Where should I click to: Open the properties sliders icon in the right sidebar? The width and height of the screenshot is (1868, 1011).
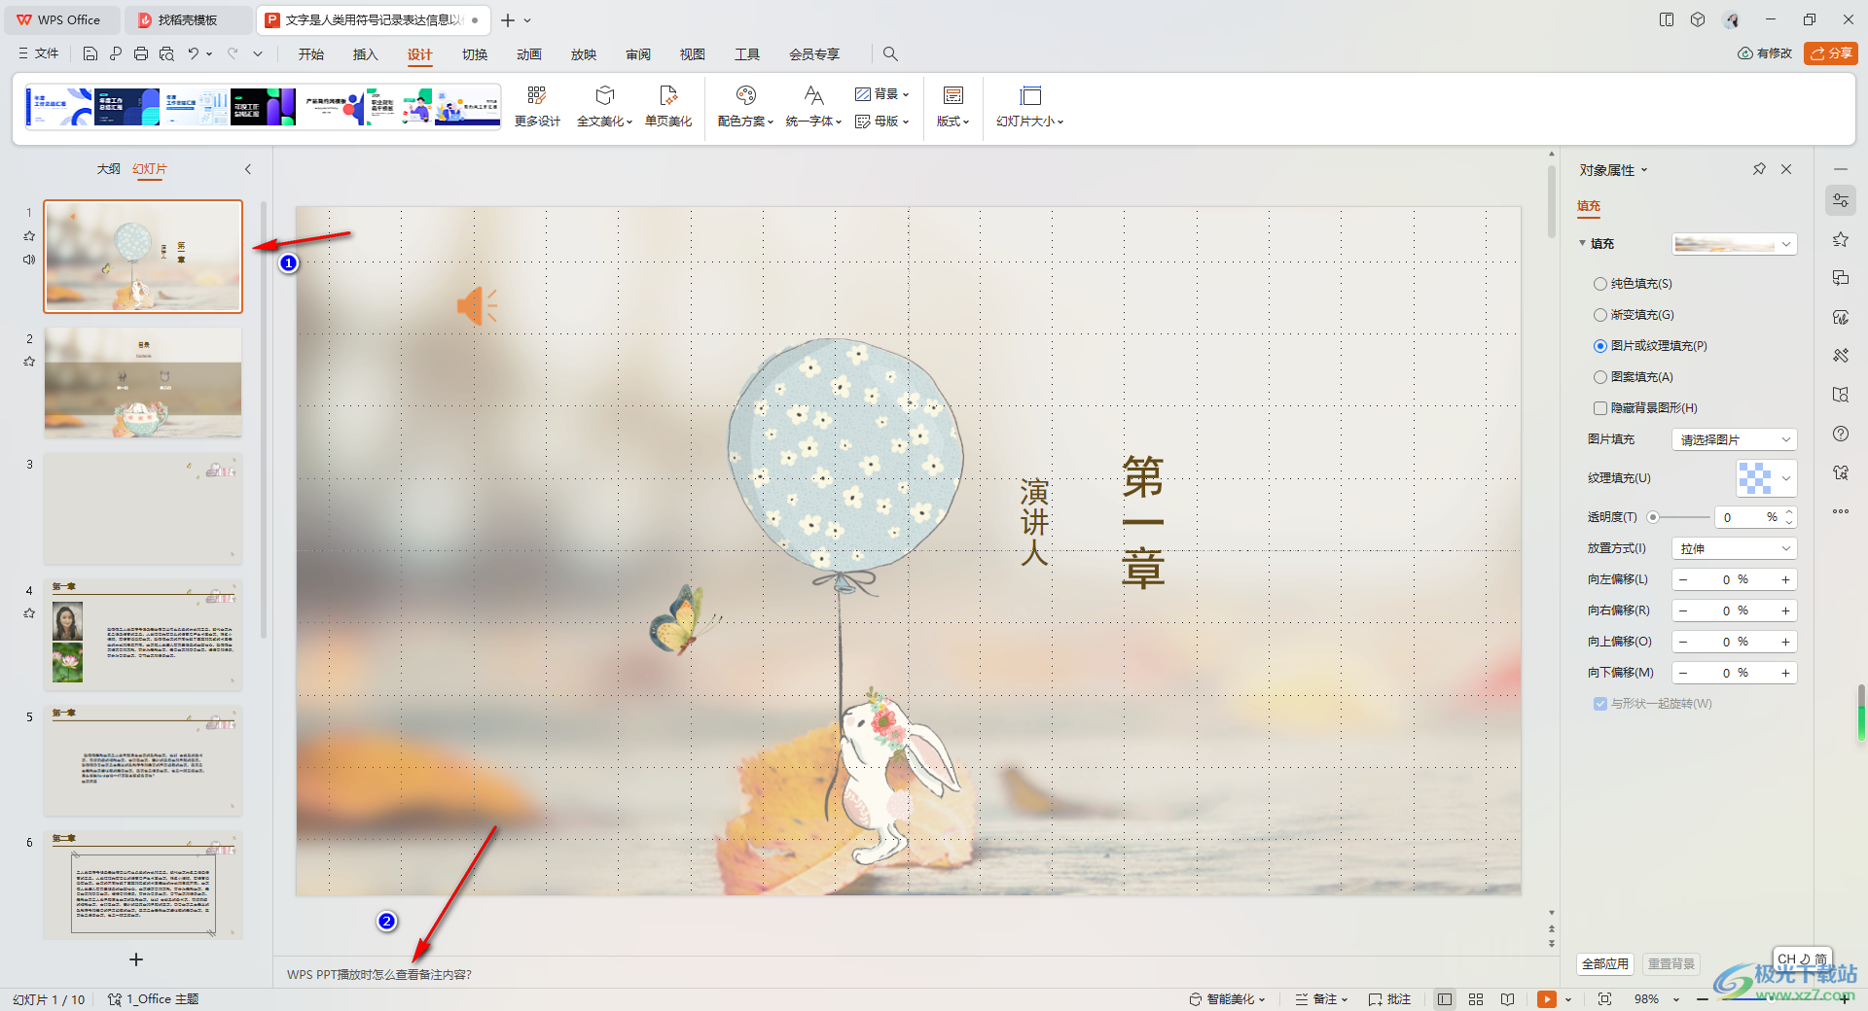pyautogui.click(x=1841, y=200)
